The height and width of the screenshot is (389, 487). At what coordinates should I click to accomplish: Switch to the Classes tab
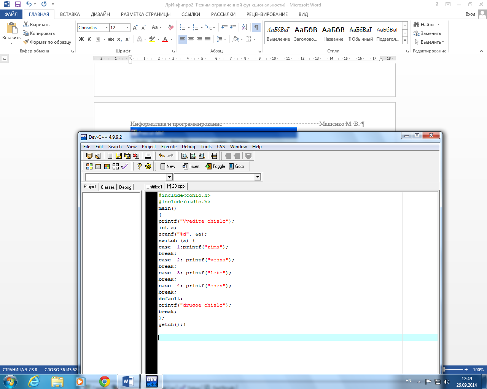click(108, 187)
